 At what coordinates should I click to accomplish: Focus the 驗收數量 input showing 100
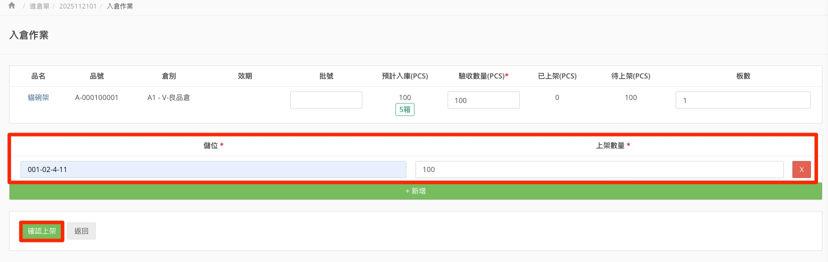tap(483, 100)
